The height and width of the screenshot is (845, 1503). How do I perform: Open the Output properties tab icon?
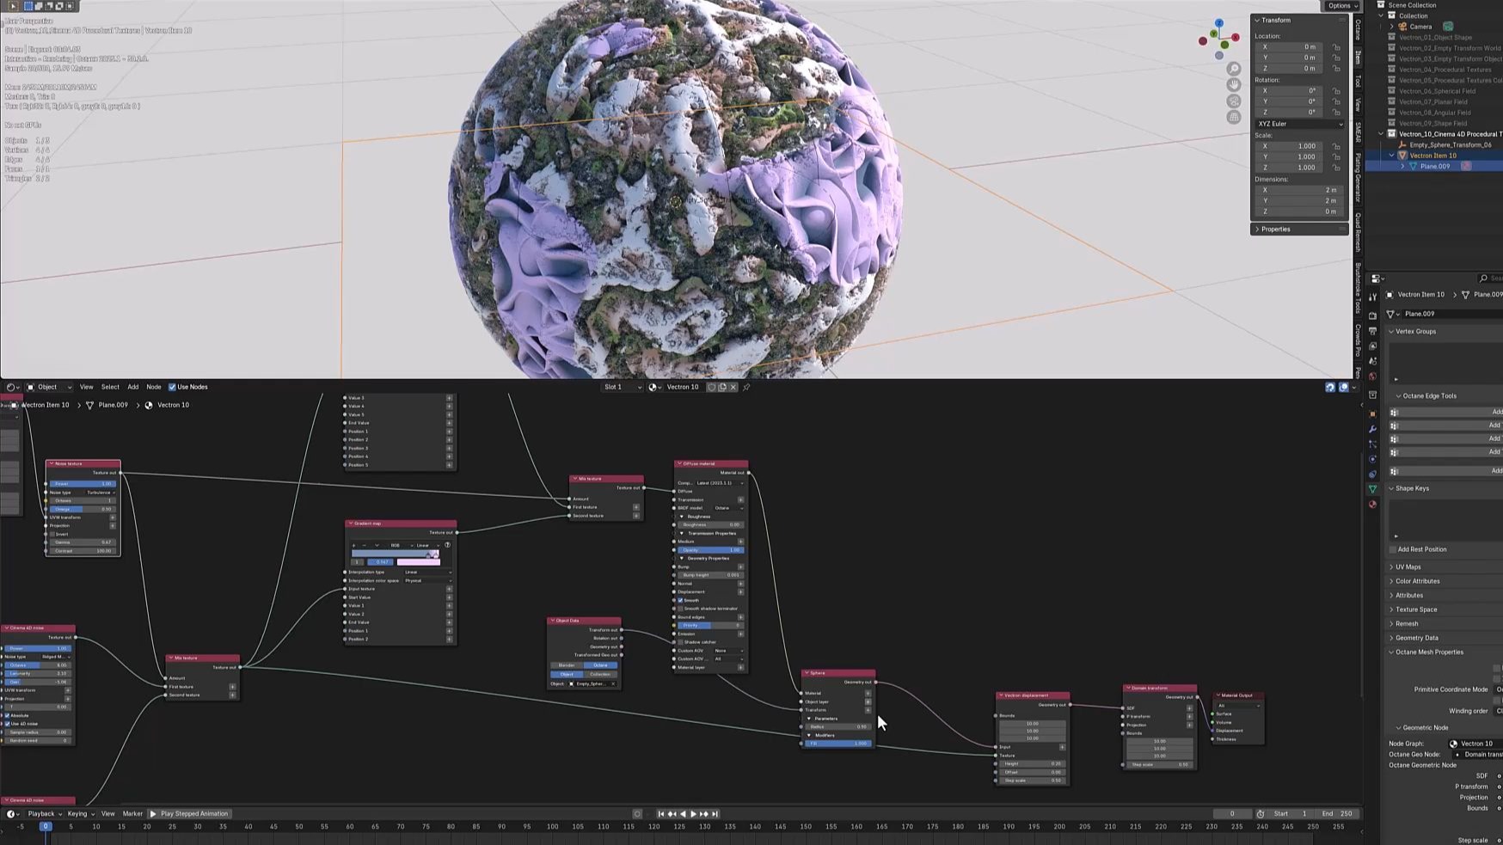pyautogui.click(x=1373, y=330)
